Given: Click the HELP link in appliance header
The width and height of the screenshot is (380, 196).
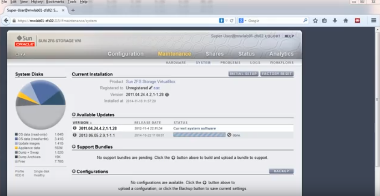Looking at the screenshot, I should tap(289, 36).
